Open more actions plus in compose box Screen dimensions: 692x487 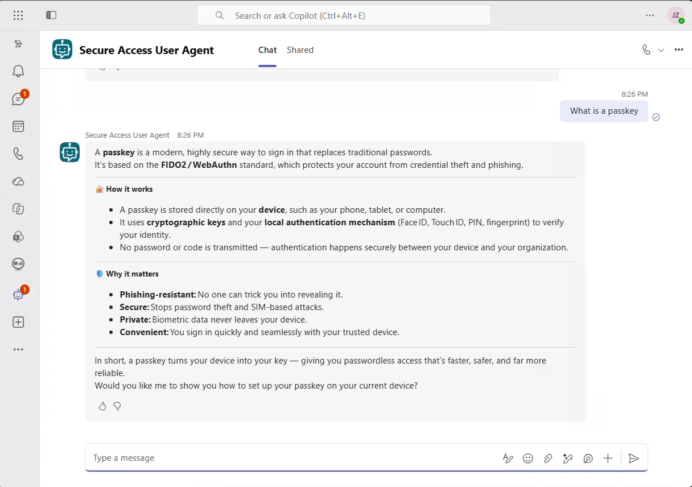(608, 458)
